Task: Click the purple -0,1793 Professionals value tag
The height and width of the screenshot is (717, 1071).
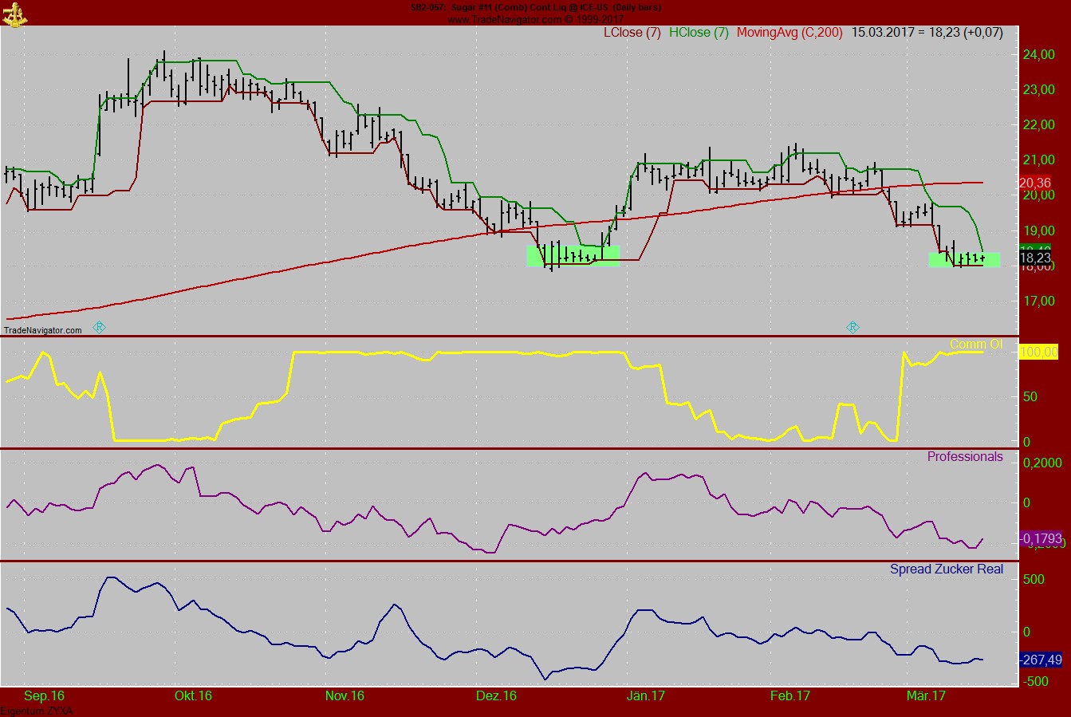Action: tap(1040, 539)
